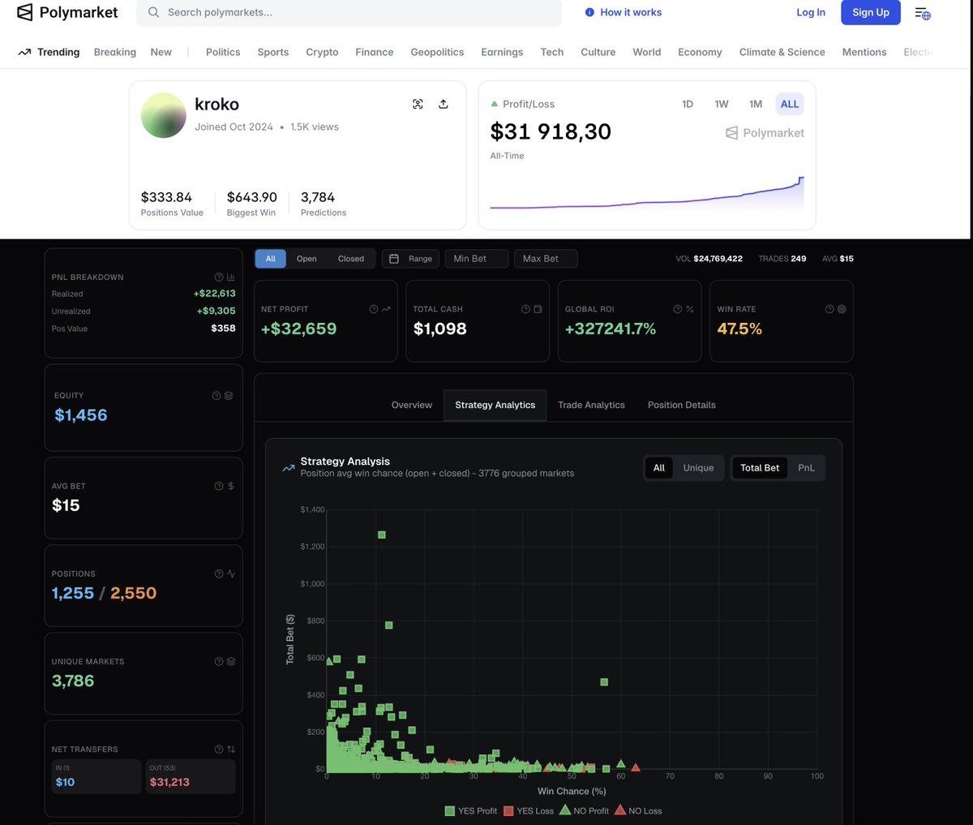Image resolution: width=973 pixels, height=825 pixels.
Task: Click the kroko avatar image
Action: pos(164,115)
